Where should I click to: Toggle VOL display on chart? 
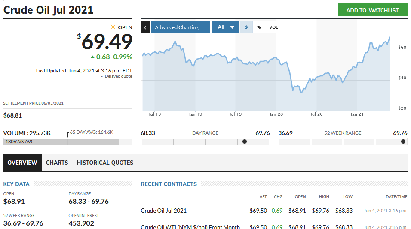(273, 27)
